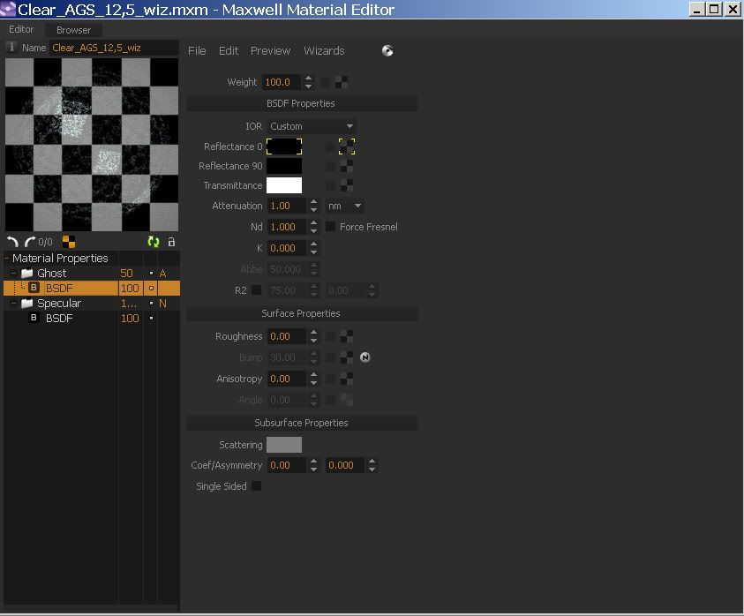Open the Roughness texture map icon
Image resolution: width=744 pixels, height=616 pixels.
347,336
